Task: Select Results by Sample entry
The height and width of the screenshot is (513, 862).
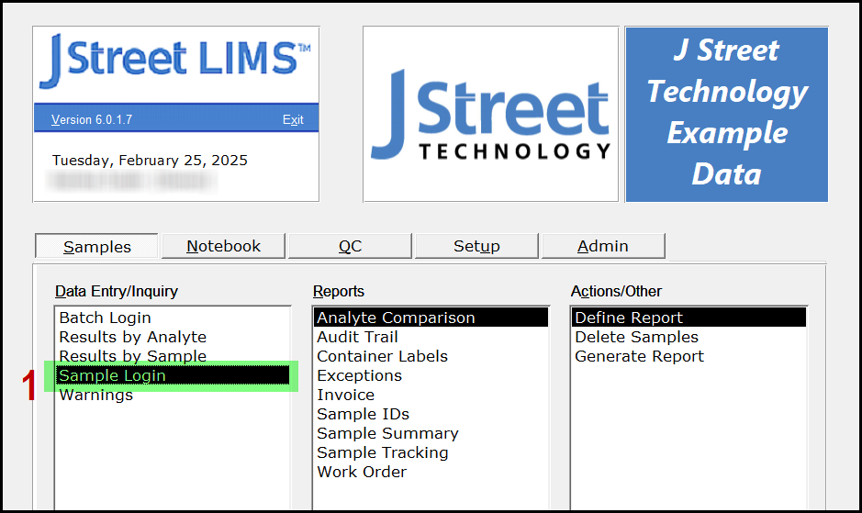Action: (x=173, y=356)
